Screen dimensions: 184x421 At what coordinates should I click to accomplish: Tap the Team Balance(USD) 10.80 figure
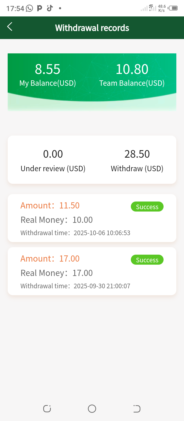tap(132, 69)
